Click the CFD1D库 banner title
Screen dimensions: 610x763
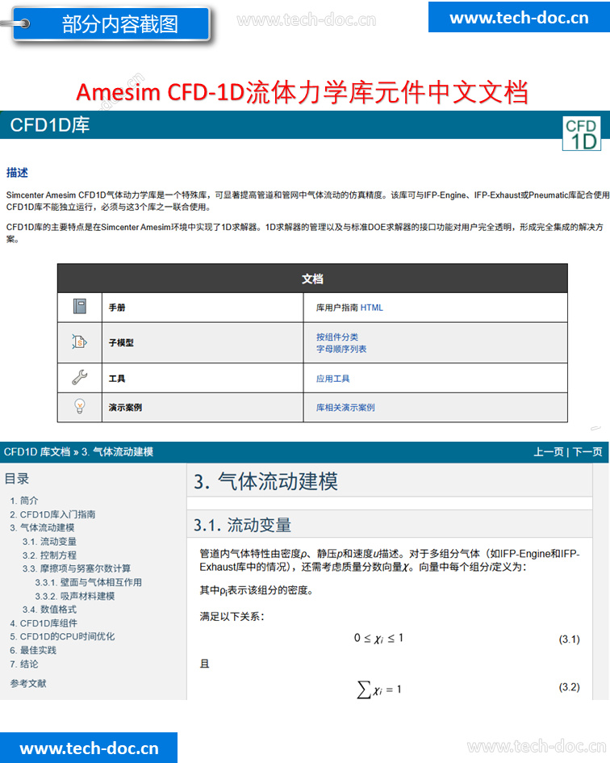(x=49, y=125)
